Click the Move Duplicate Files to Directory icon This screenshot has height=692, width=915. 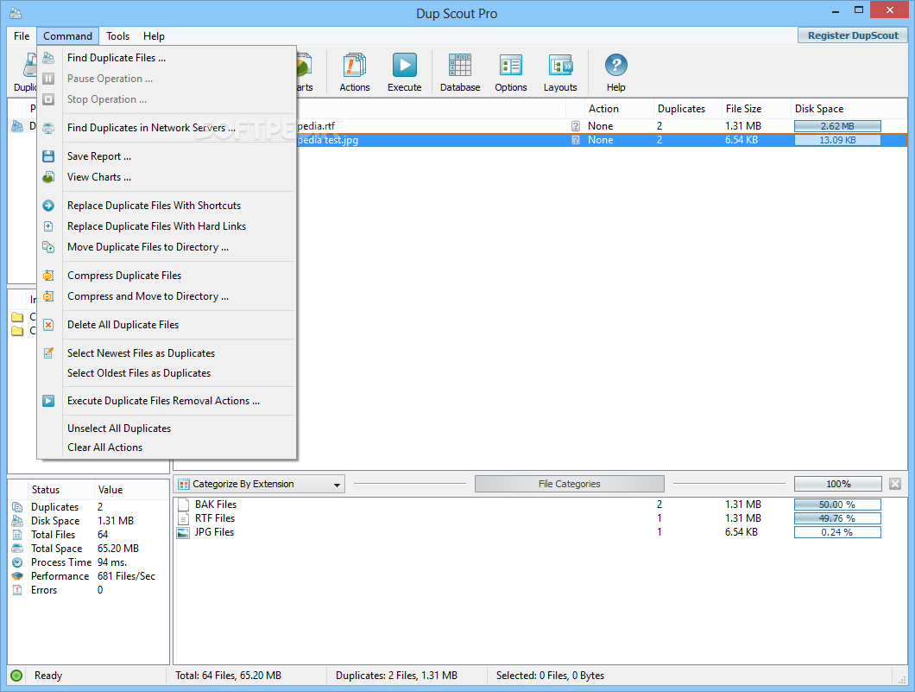click(48, 247)
